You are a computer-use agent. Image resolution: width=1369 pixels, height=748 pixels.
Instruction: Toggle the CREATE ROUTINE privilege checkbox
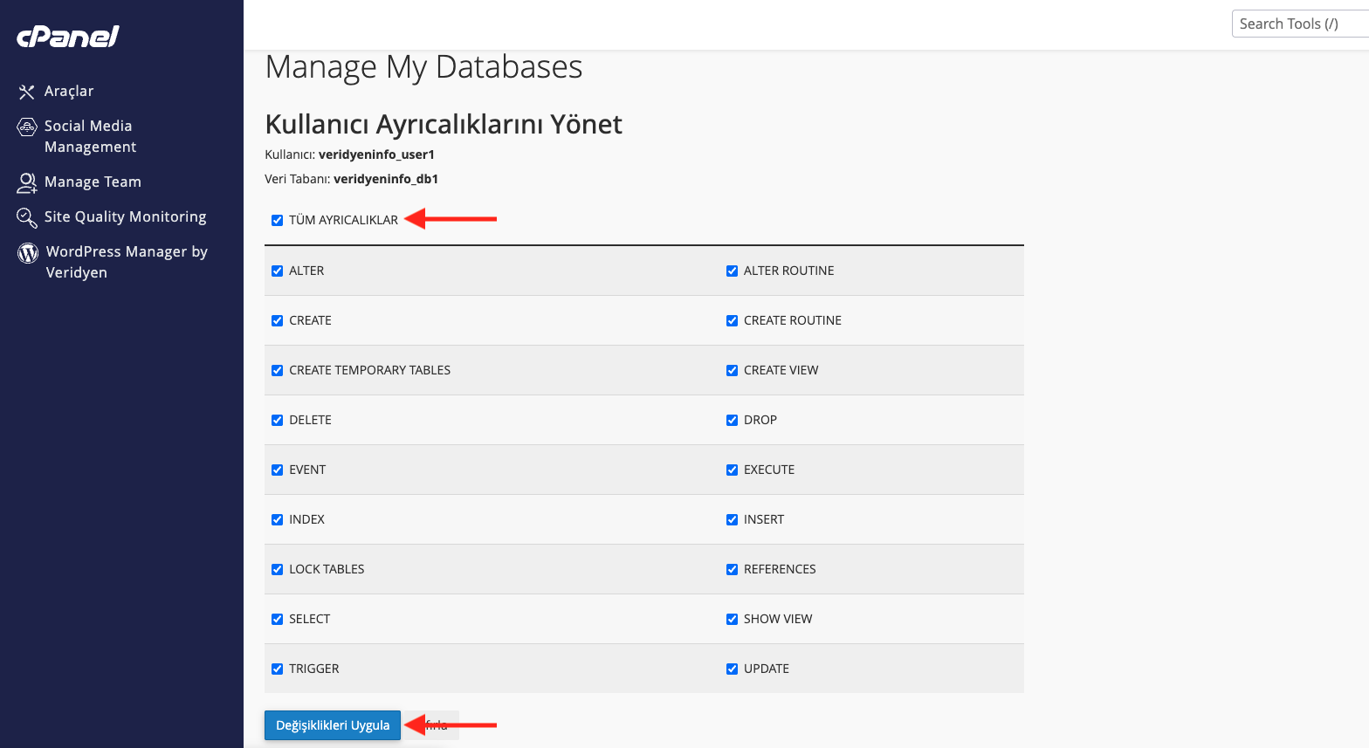(733, 321)
